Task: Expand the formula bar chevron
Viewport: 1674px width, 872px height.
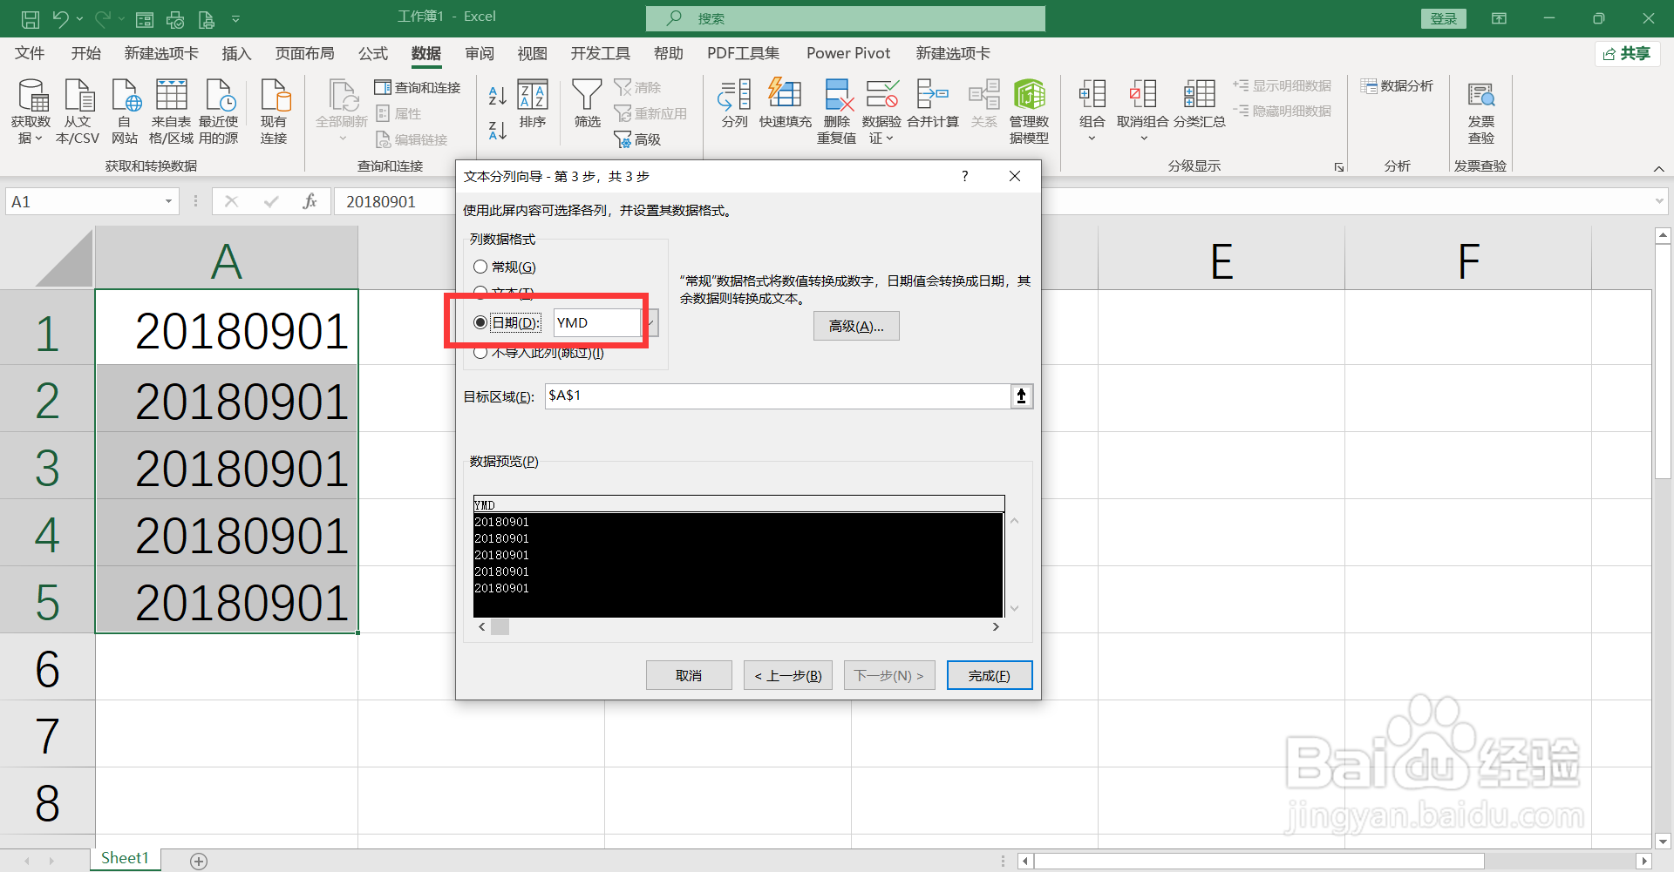Action: pyautogui.click(x=1659, y=201)
